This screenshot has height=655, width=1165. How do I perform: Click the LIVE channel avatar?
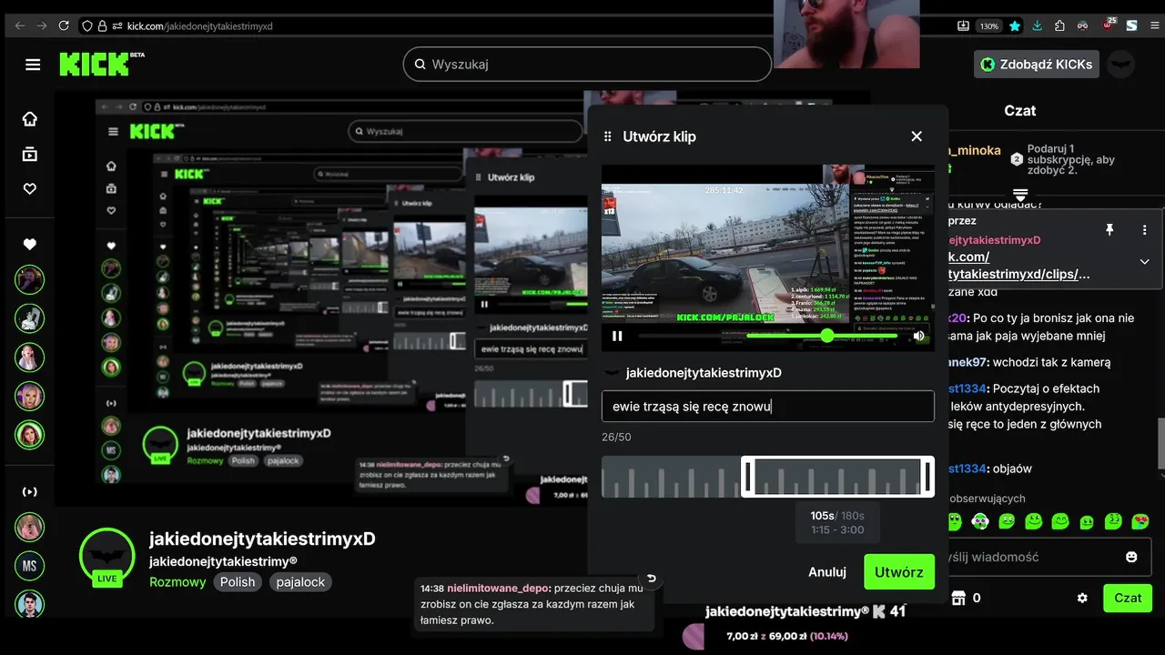click(x=107, y=557)
